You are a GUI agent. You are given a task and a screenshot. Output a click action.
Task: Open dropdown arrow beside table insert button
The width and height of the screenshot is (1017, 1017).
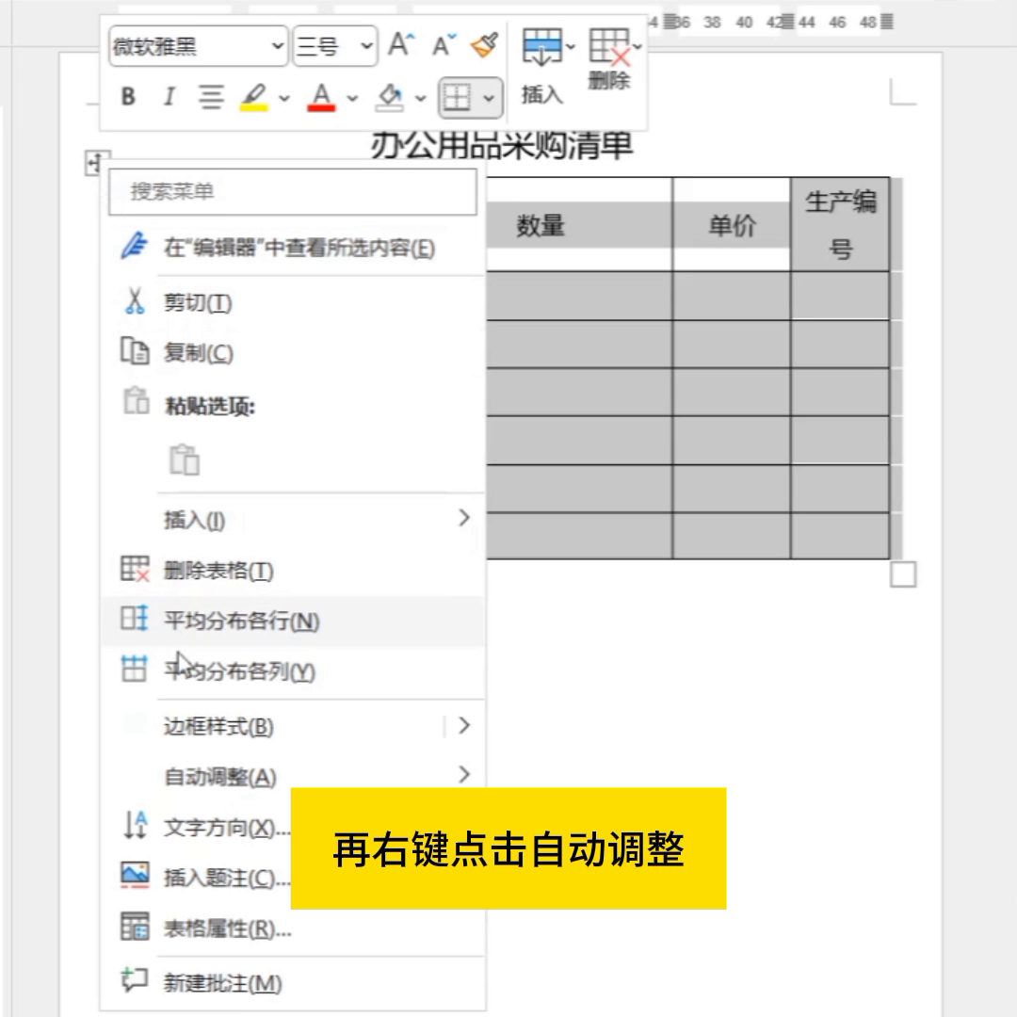click(570, 47)
